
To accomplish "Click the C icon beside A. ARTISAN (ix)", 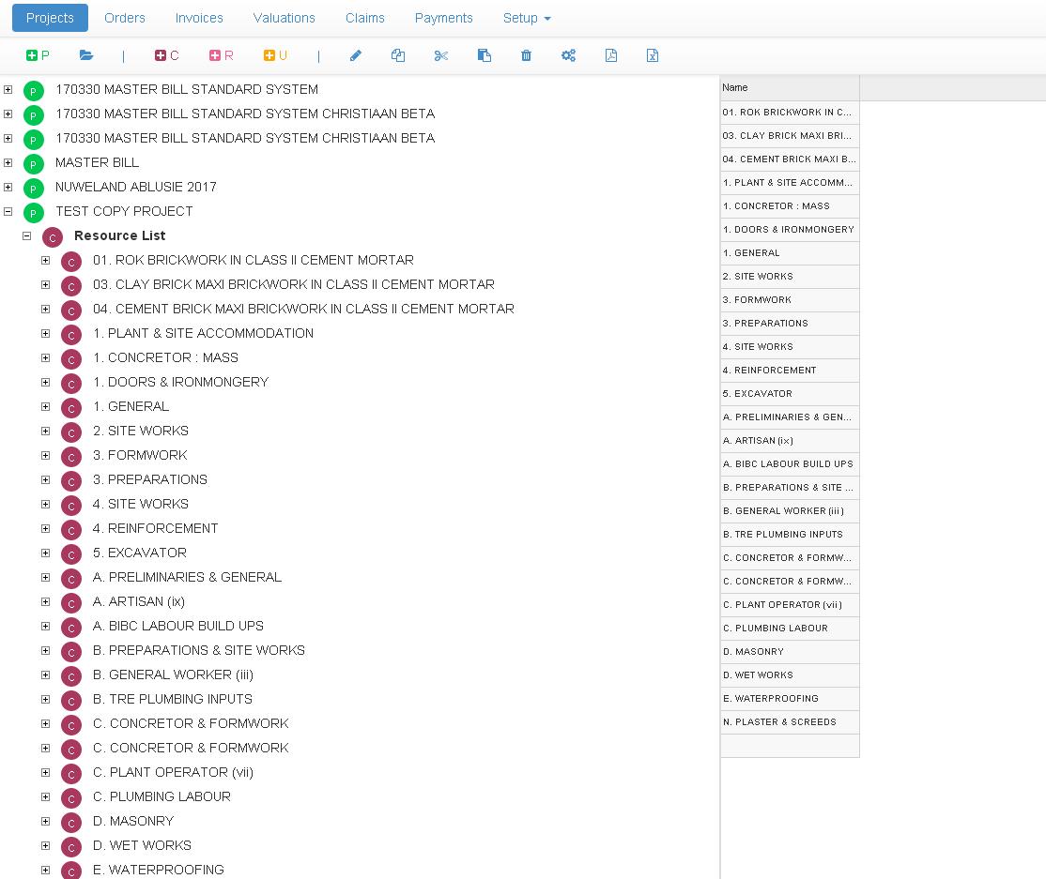I will tap(70, 603).
